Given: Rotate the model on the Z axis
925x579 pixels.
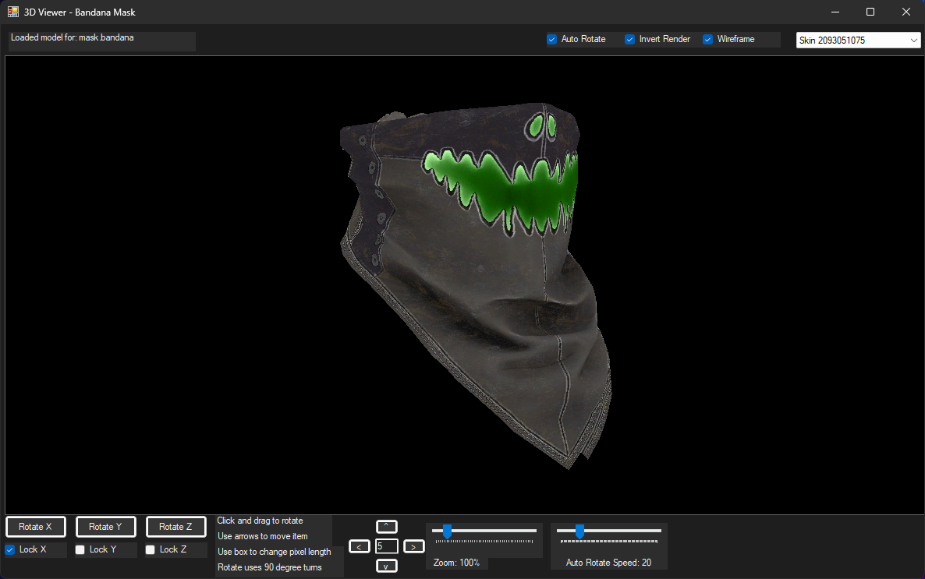Looking at the screenshot, I should click(x=175, y=526).
